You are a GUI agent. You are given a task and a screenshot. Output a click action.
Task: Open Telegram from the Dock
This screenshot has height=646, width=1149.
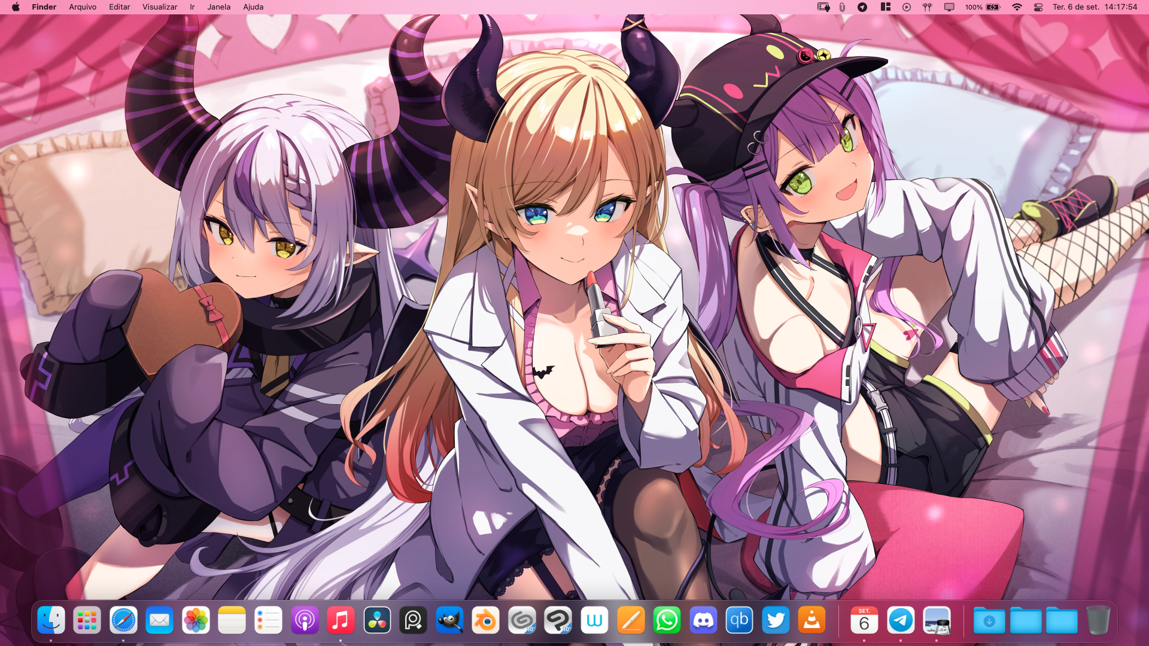pos(901,620)
